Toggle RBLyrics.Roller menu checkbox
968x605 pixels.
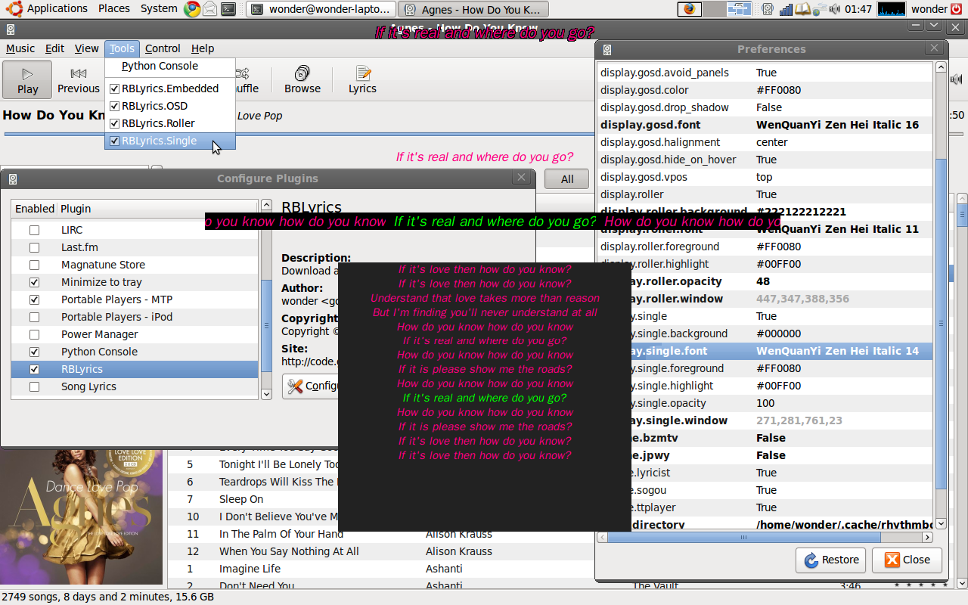[x=115, y=123]
